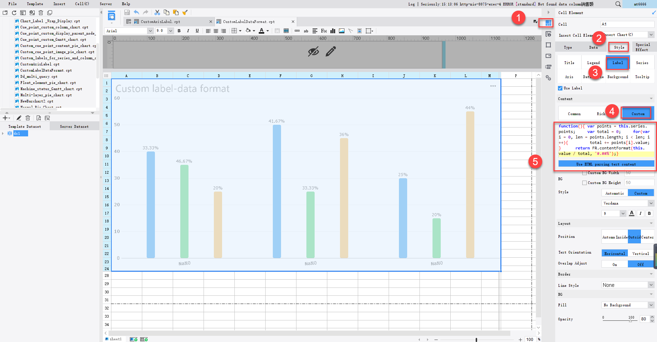Open the Hyperlink panel in the right sidebar
The image size is (657, 342).
(548, 78)
